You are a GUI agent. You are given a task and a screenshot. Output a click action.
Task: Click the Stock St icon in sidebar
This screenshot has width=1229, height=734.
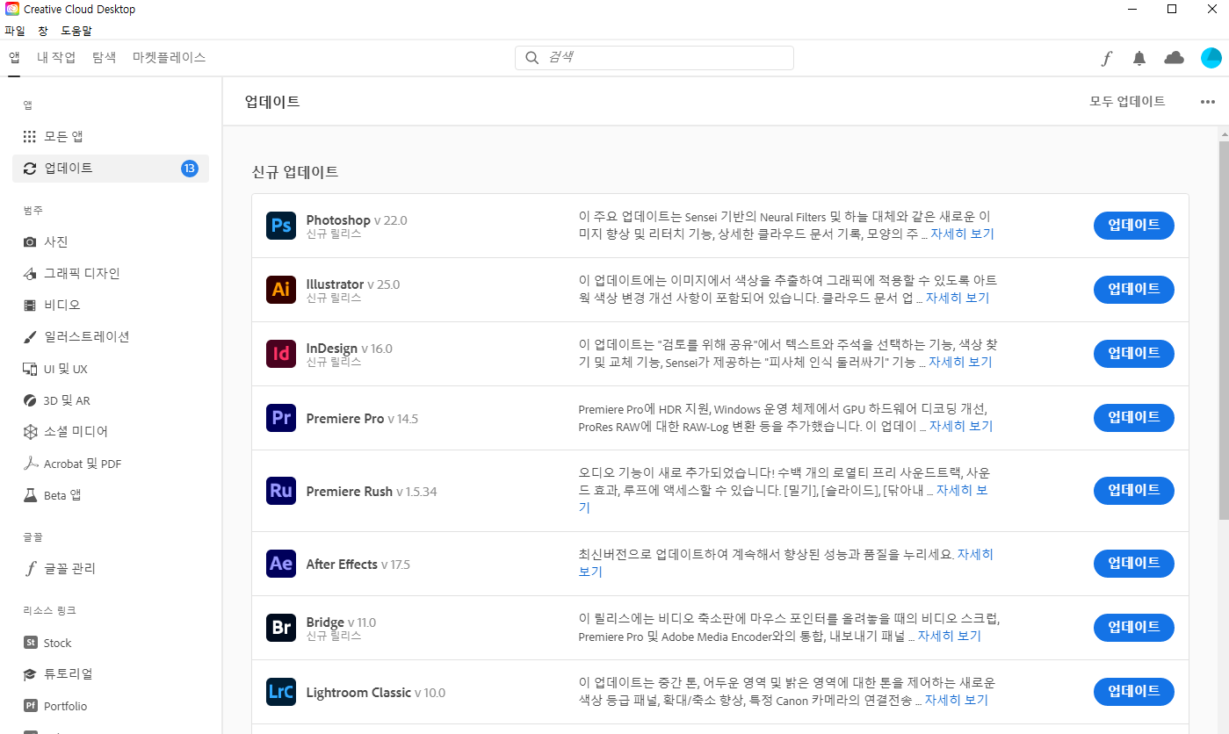tap(30, 643)
